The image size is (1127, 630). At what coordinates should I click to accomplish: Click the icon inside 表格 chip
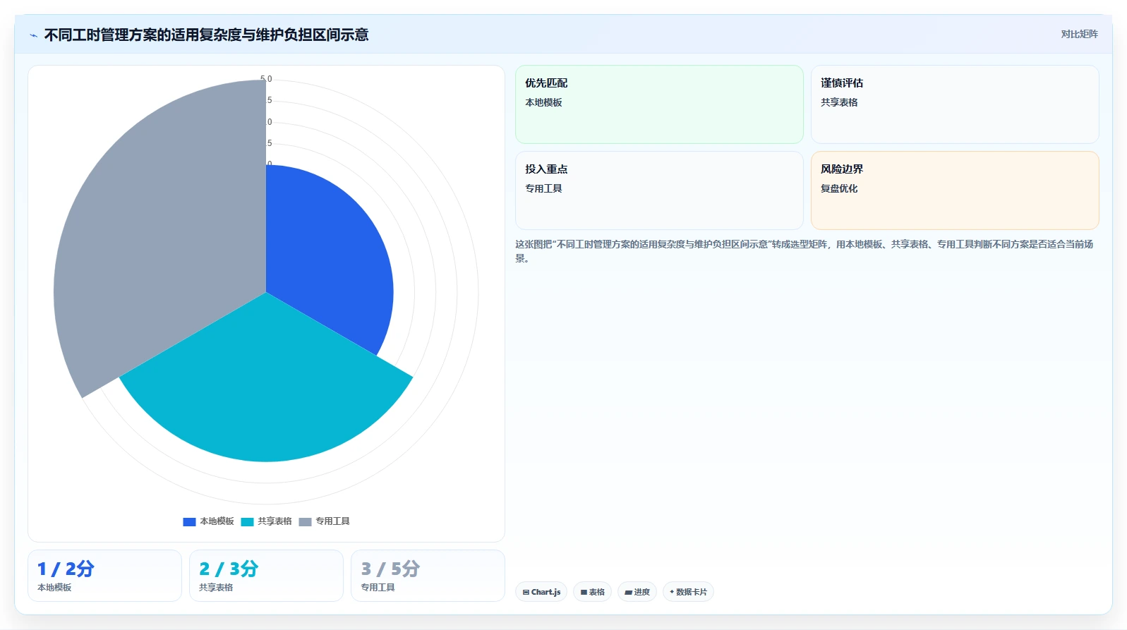584,593
